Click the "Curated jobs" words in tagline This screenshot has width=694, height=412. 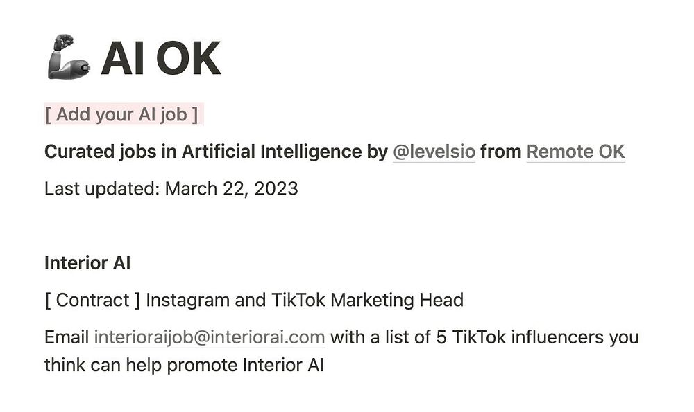click(101, 152)
